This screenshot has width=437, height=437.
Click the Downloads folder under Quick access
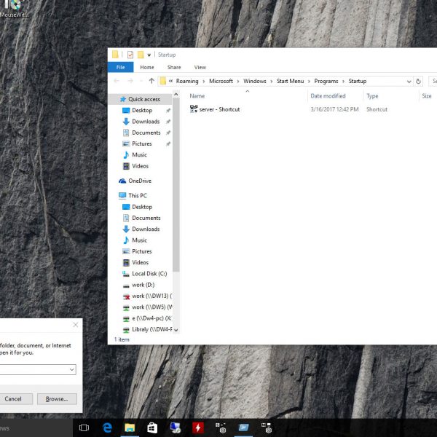[x=146, y=122]
